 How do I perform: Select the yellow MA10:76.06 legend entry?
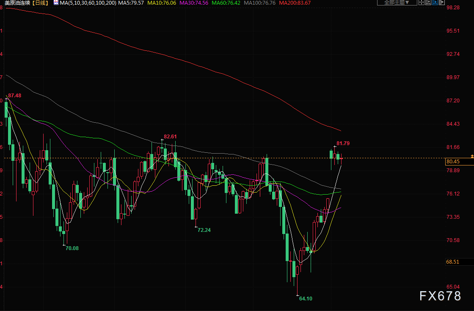[x=161, y=3]
